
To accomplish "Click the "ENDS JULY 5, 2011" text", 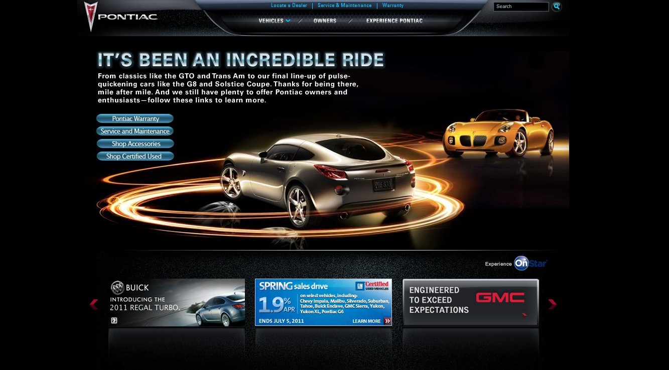I will [x=282, y=321].
